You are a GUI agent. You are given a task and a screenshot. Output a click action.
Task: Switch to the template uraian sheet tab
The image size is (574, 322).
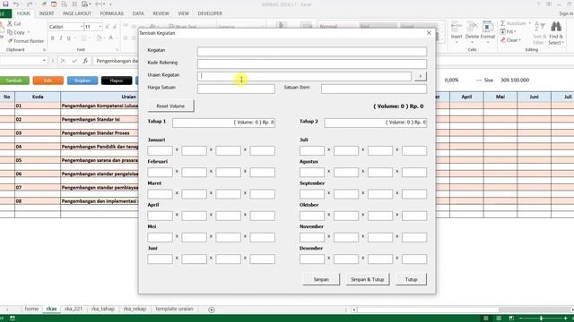[x=174, y=309]
